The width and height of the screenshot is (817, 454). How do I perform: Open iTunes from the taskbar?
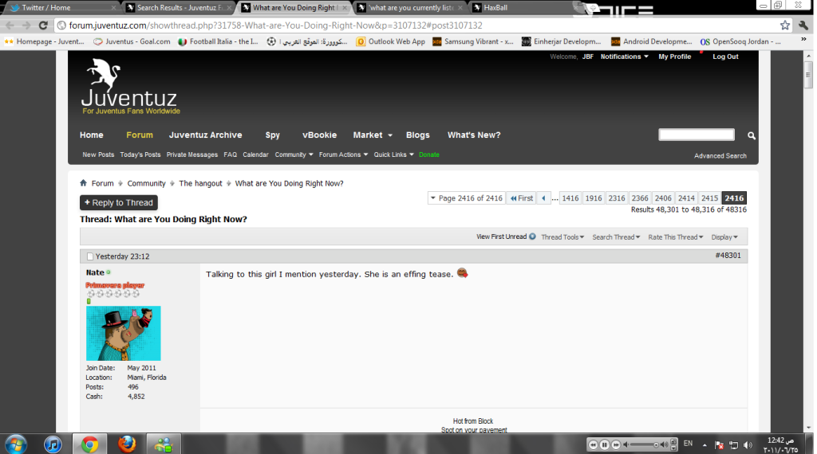(53, 444)
